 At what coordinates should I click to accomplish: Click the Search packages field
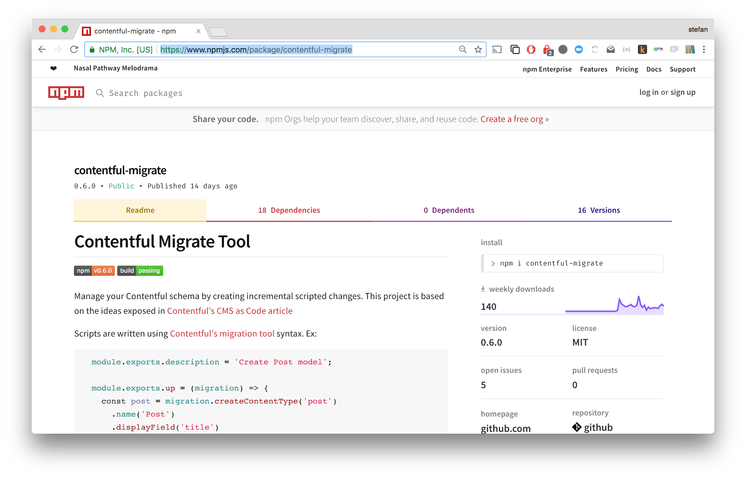point(146,93)
